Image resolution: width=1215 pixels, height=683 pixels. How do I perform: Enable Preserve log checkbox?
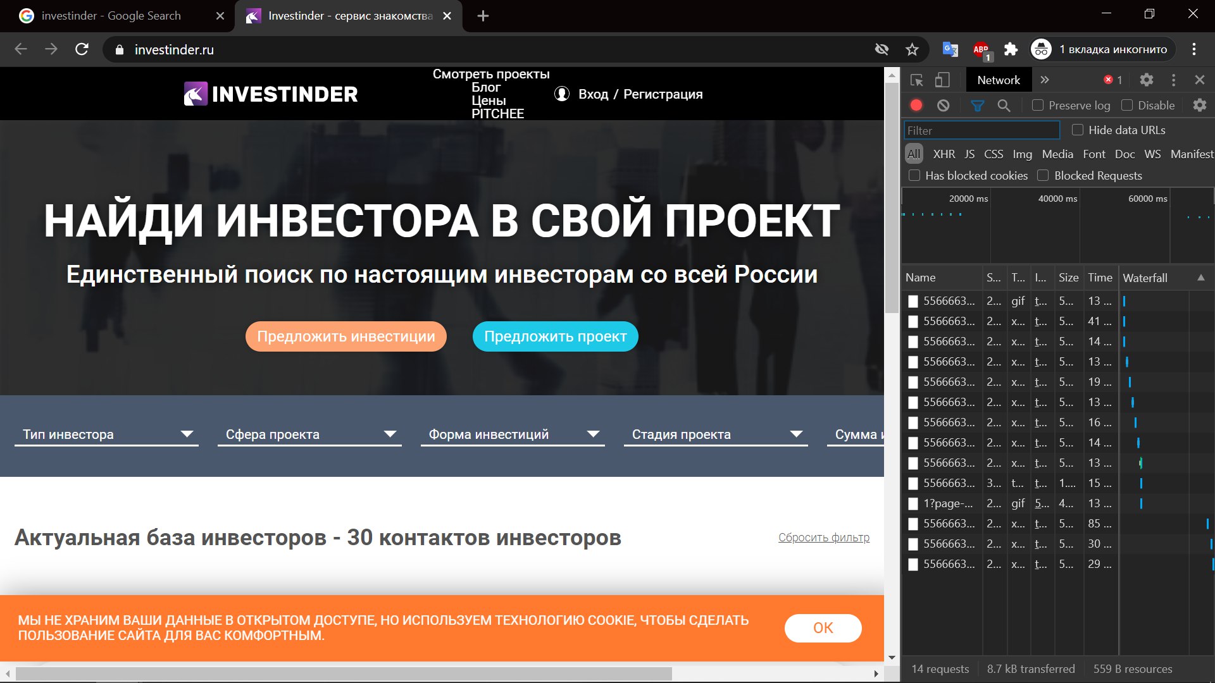[x=1038, y=106]
